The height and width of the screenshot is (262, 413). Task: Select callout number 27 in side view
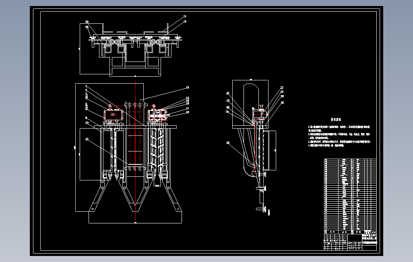coord(282,88)
